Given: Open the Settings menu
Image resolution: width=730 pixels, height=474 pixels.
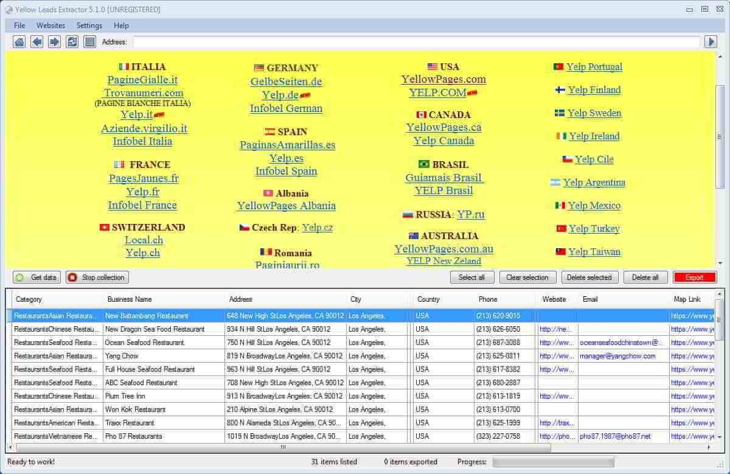Looking at the screenshot, I should [x=89, y=26].
